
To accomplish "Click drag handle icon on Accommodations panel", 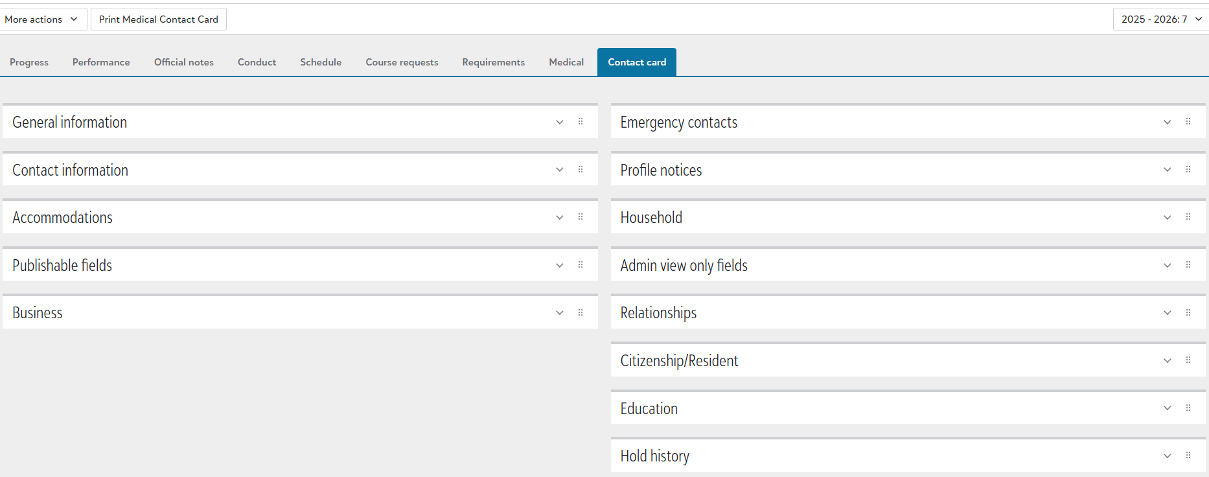I will pyautogui.click(x=581, y=217).
